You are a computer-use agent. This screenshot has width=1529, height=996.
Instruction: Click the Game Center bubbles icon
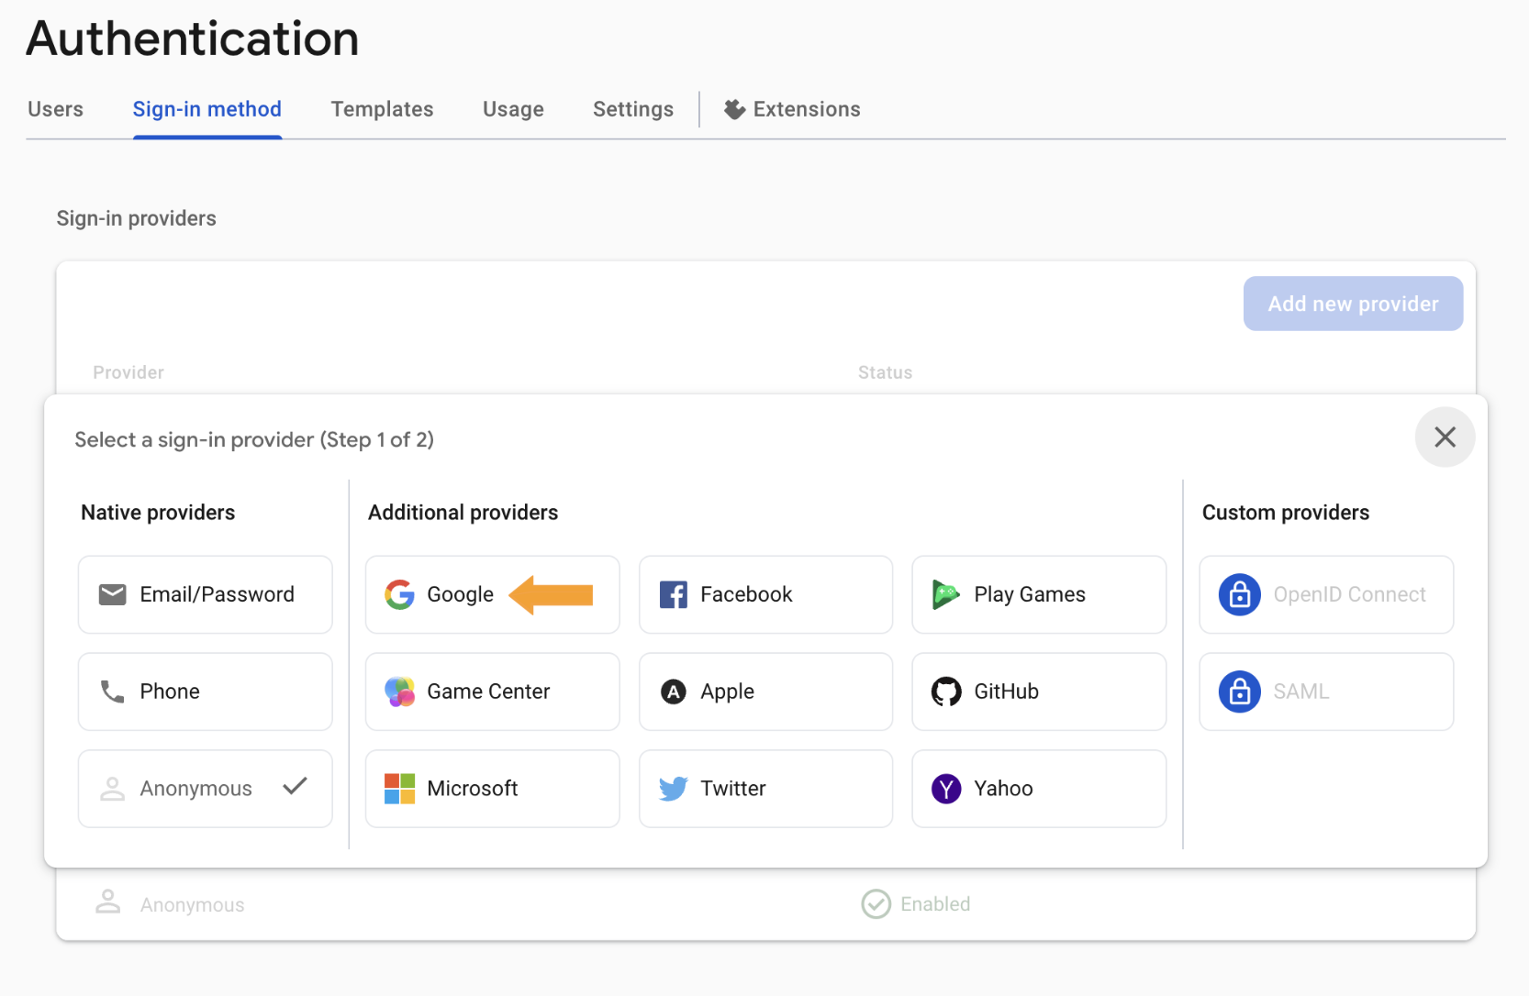pyautogui.click(x=399, y=692)
